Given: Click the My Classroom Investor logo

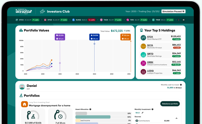Looking at the screenshot, I should click(24, 11).
